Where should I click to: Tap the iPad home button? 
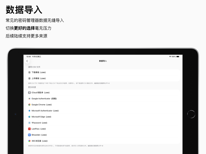point(191,114)
